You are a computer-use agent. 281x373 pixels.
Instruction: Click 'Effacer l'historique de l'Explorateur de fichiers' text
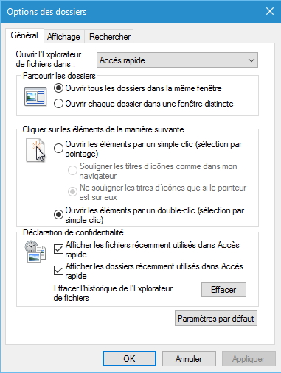[x=113, y=293]
